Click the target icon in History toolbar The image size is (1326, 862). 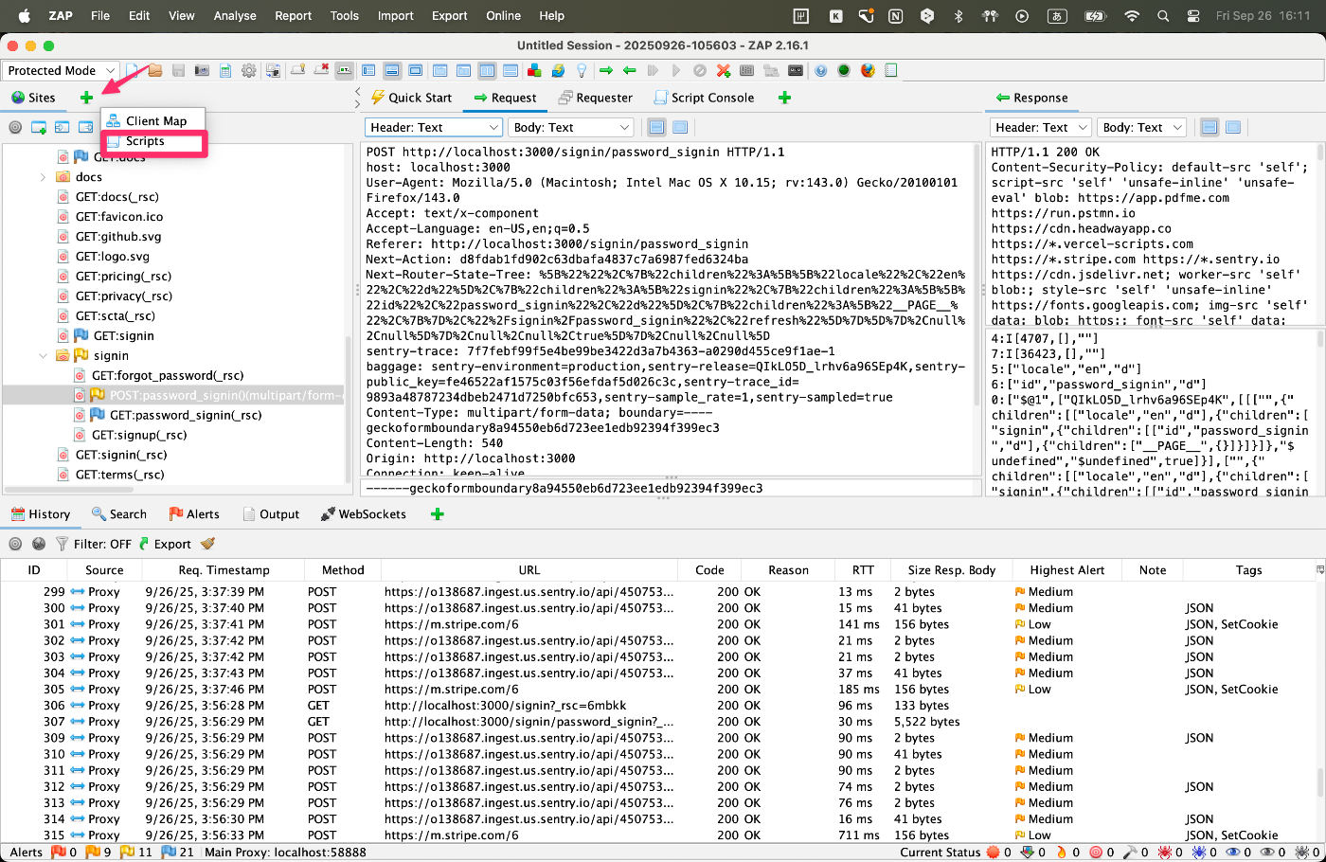(x=15, y=544)
